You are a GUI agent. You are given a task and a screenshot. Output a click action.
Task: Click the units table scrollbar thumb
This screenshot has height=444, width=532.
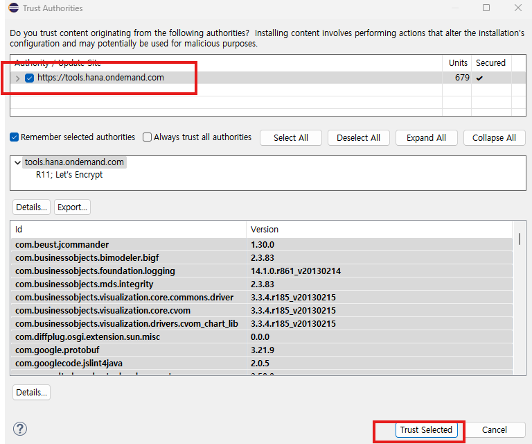tap(520, 239)
